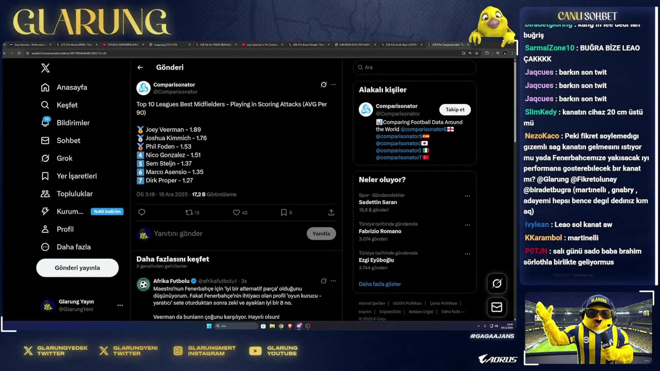Open Windows Start button on taskbar
The height and width of the screenshot is (371, 660).
(x=209, y=326)
